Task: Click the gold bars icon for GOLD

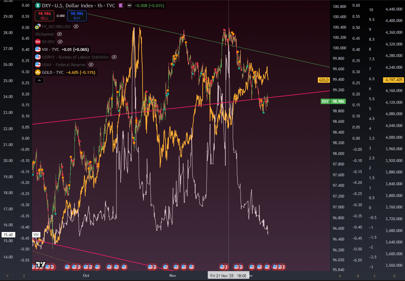Action: (x=38, y=73)
